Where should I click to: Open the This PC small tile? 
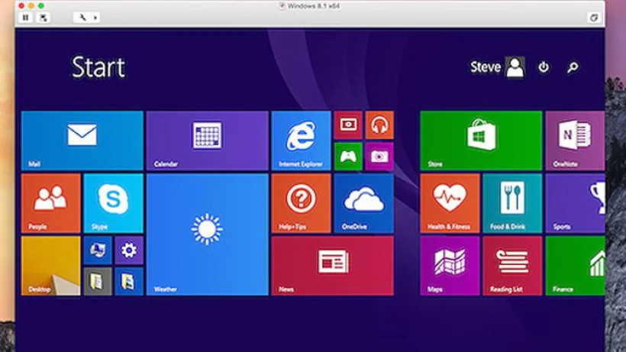(x=98, y=250)
